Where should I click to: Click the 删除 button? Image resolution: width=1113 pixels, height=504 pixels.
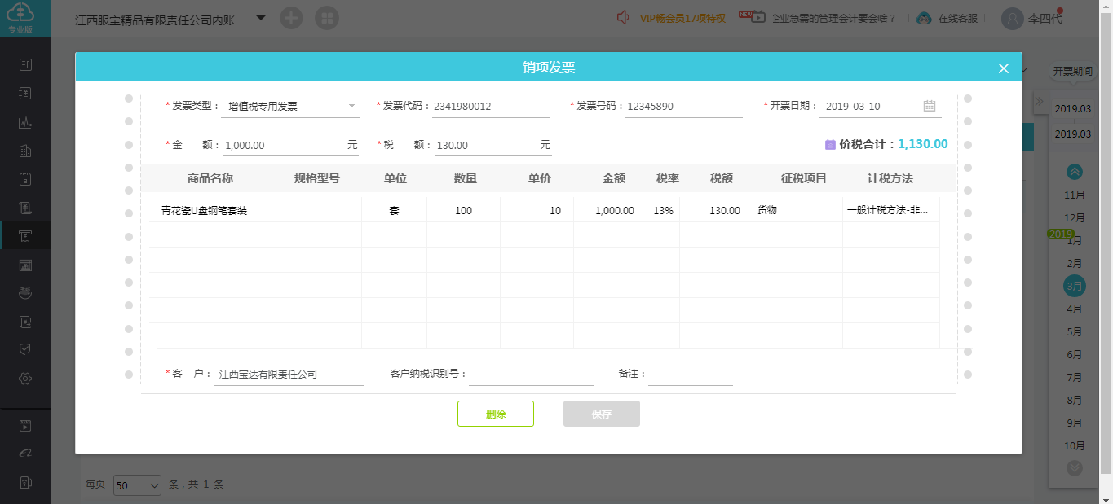point(496,414)
